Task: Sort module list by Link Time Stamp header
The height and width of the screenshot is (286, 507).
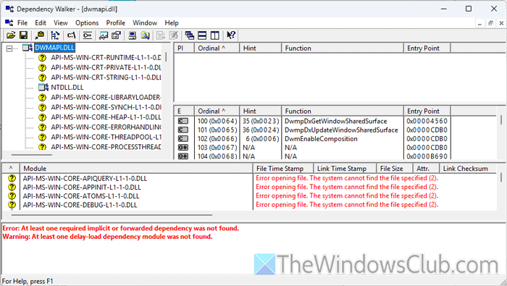Action: pyautogui.click(x=345, y=169)
